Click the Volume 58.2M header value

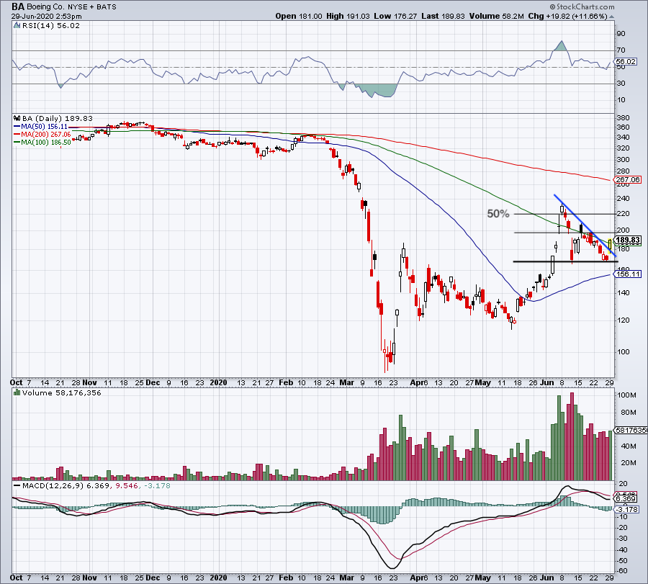pyautogui.click(x=496, y=16)
